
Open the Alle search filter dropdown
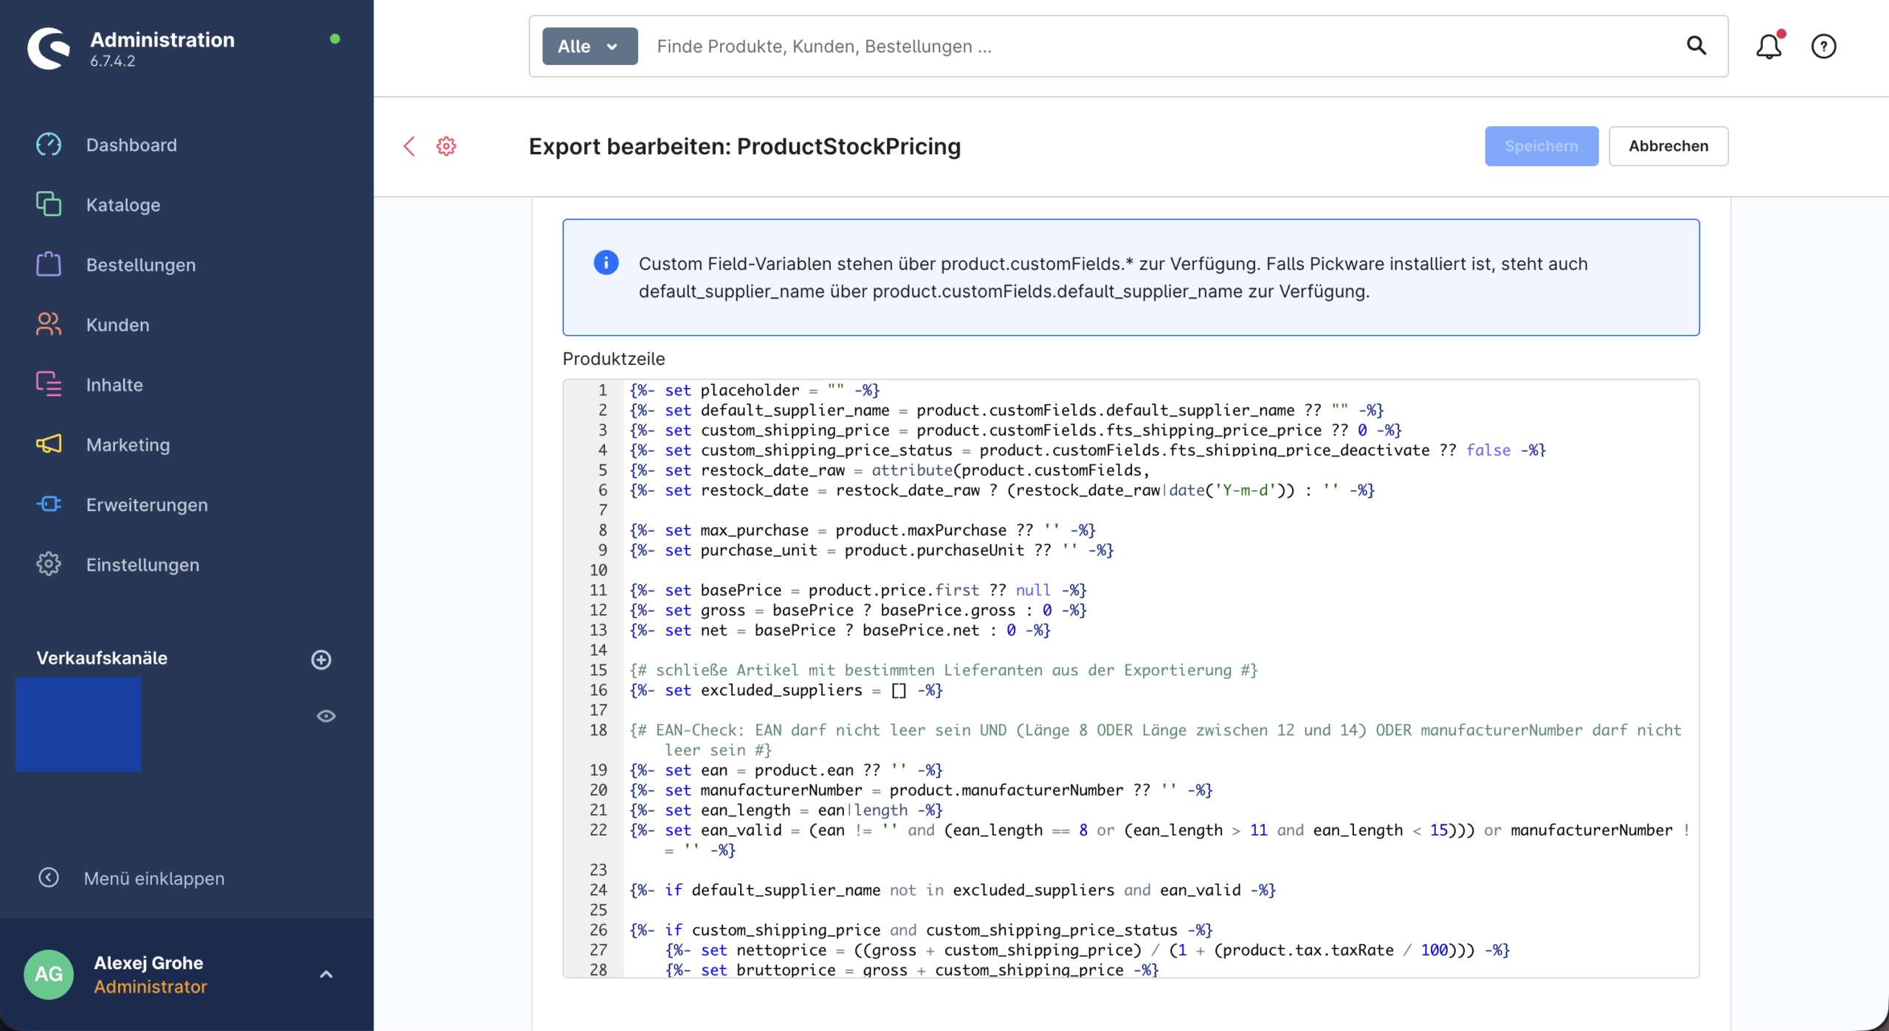point(589,46)
